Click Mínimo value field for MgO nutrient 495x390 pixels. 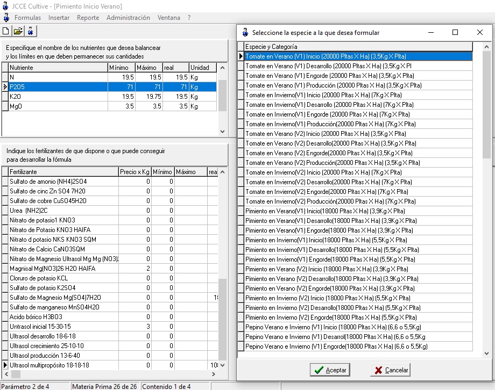pyautogui.click(x=121, y=106)
